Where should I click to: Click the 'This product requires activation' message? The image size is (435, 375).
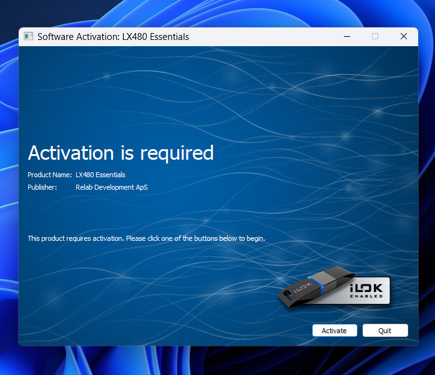146,238
